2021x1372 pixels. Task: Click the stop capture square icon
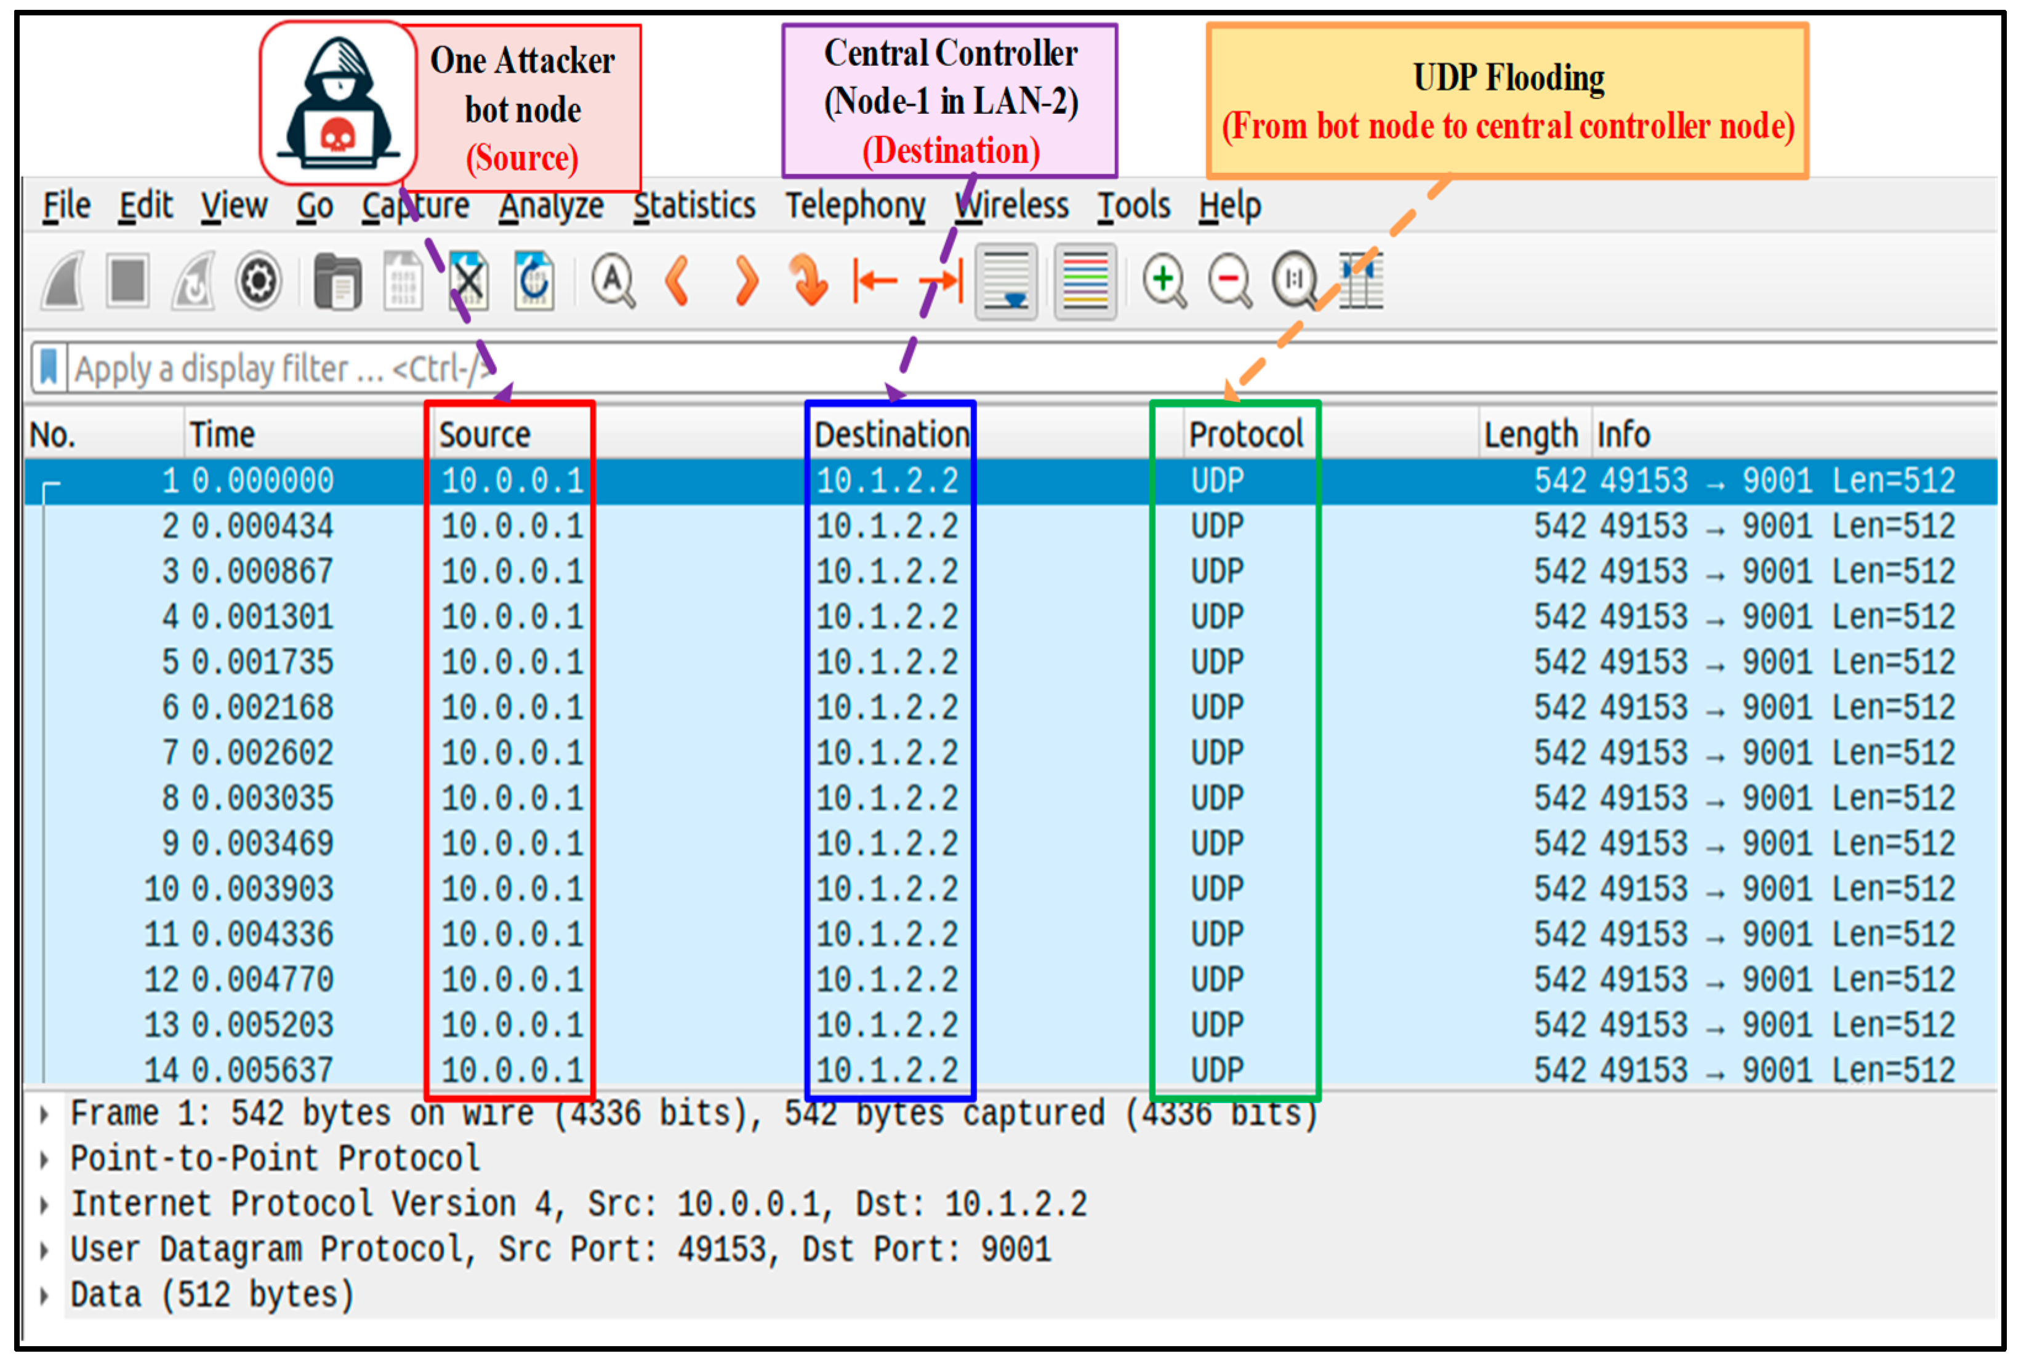(x=128, y=281)
